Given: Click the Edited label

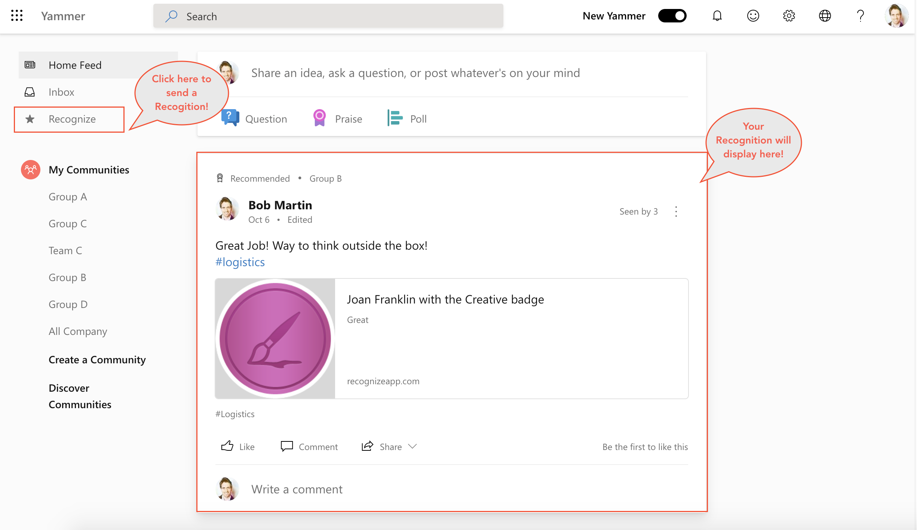Looking at the screenshot, I should [300, 219].
